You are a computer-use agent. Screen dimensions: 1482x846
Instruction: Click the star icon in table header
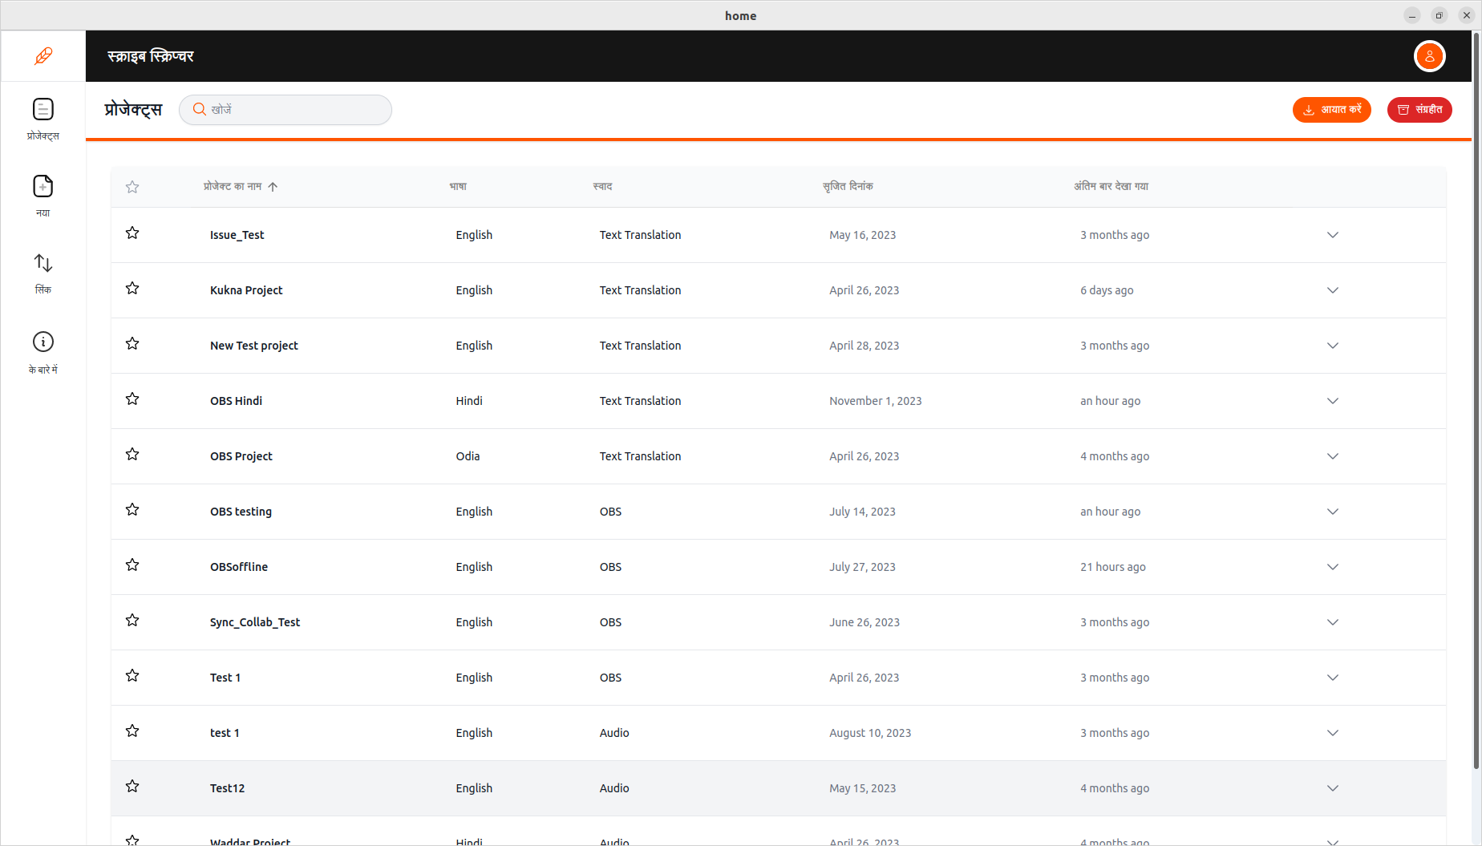tap(132, 187)
